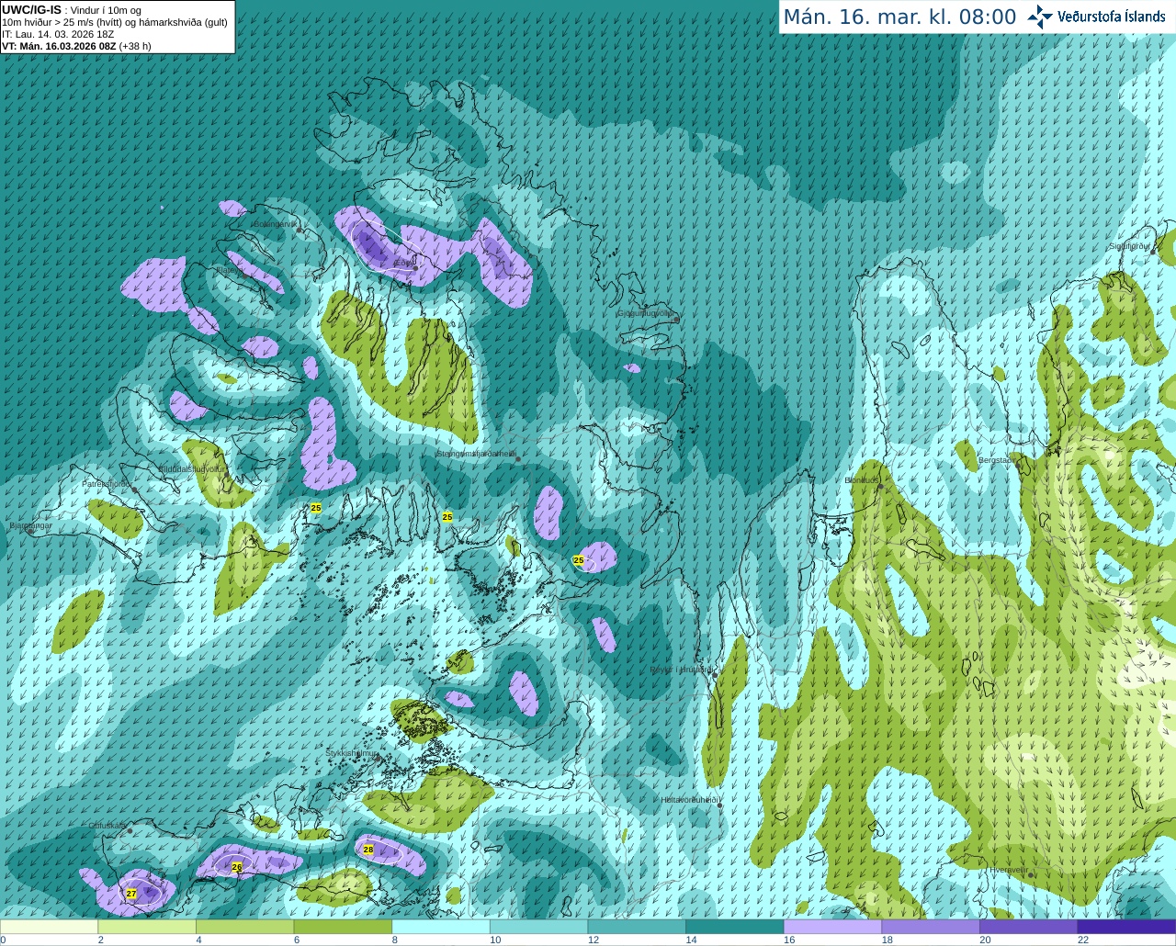This screenshot has width=1176, height=946.
Task: Click the Siglufjörður label
Action: [x=1129, y=246]
